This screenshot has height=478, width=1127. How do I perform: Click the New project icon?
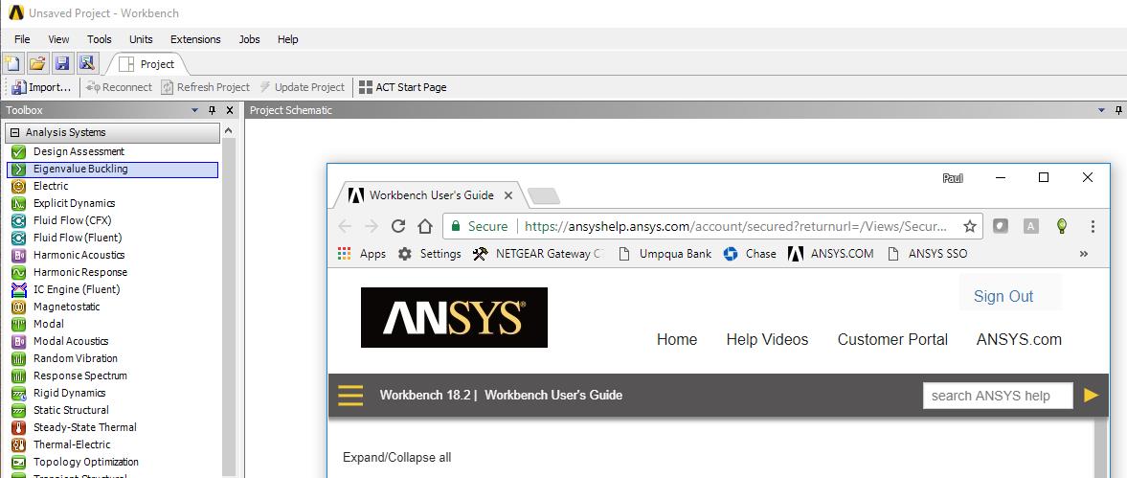click(x=11, y=63)
